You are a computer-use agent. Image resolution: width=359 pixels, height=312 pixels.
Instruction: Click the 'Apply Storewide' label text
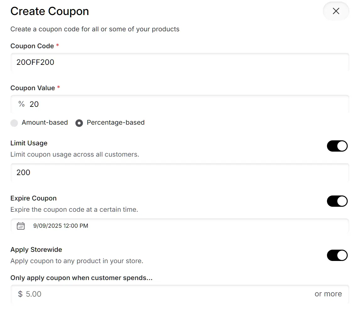point(36,249)
